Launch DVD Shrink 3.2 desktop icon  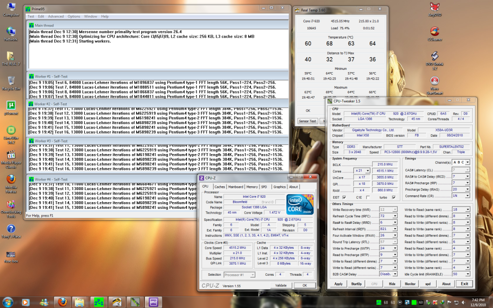pyautogui.click(x=435, y=61)
